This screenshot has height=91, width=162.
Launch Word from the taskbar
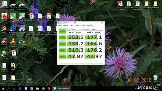pos(32,88)
